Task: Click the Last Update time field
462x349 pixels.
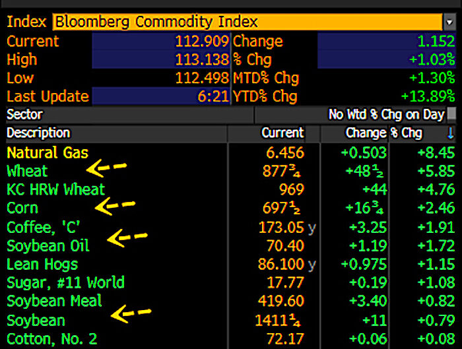Action: pyautogui.click(x=161, y=96)
